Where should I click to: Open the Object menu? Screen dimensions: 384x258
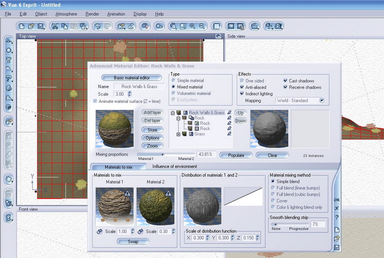[41, 14]
